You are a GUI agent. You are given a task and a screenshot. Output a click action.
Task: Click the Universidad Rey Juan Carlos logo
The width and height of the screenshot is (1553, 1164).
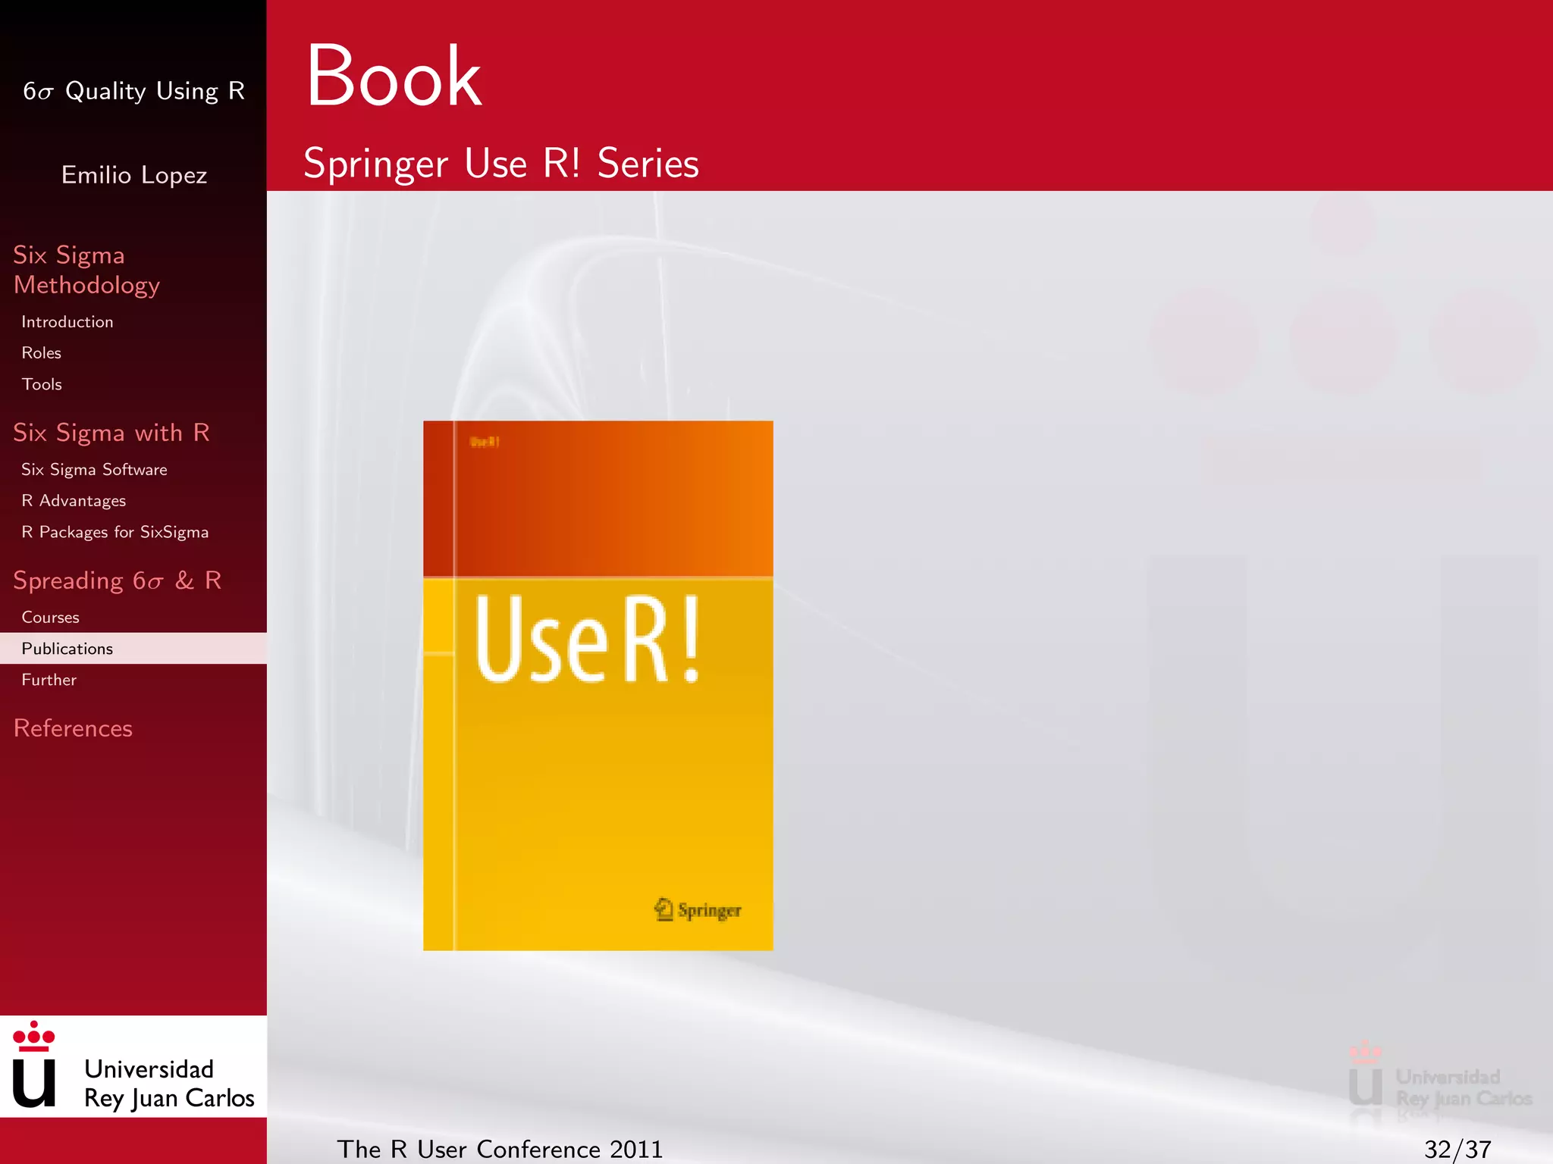[133, 1066]
